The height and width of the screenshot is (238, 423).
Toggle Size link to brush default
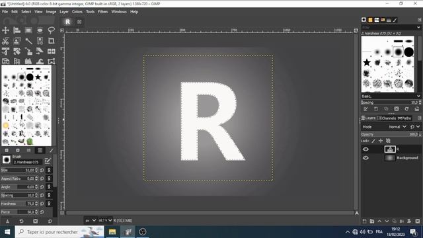click(x=49, y=171)
